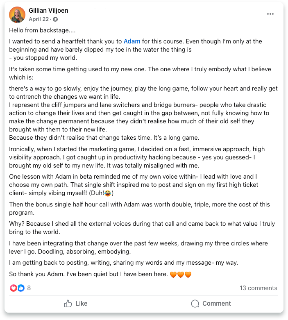Open Gillian Viljoen's profile picture
Screen dimensions: 288x320
[x=17, y=15]
